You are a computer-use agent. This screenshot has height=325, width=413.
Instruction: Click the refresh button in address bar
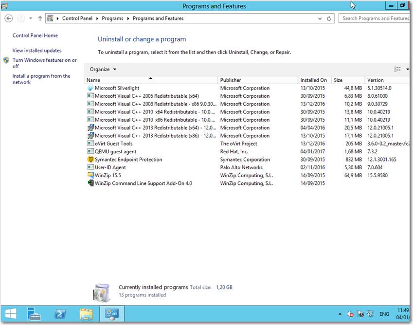point(329,18)
